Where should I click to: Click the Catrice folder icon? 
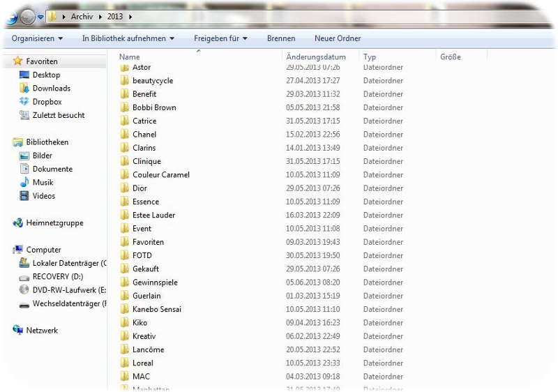[125, 121]
